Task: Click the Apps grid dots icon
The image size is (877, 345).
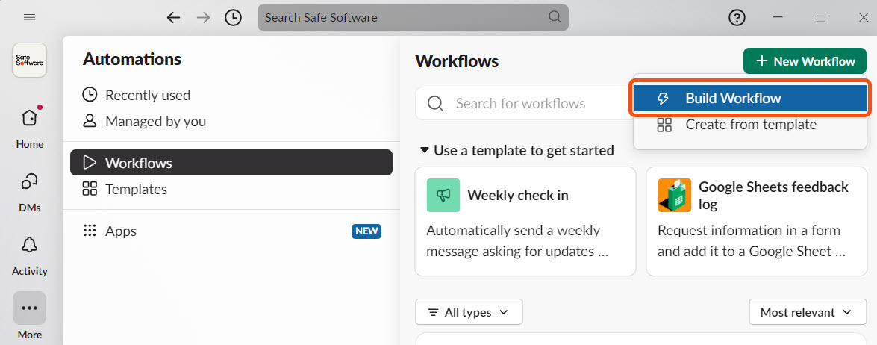Action: [x=90, y=231]
